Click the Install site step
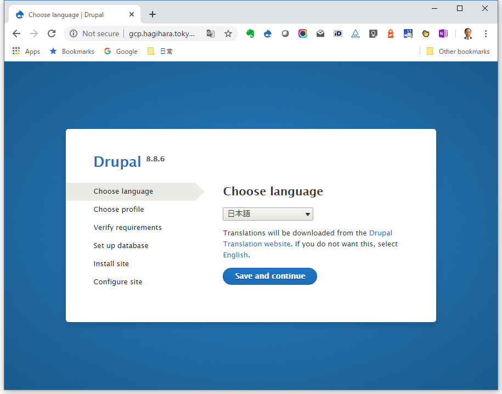Screen dimensions: 502x394 [x=111, y=263]
